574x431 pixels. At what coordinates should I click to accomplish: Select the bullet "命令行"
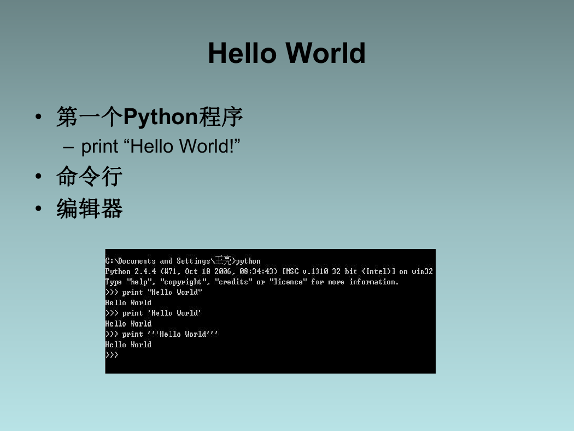click(89, 176)
